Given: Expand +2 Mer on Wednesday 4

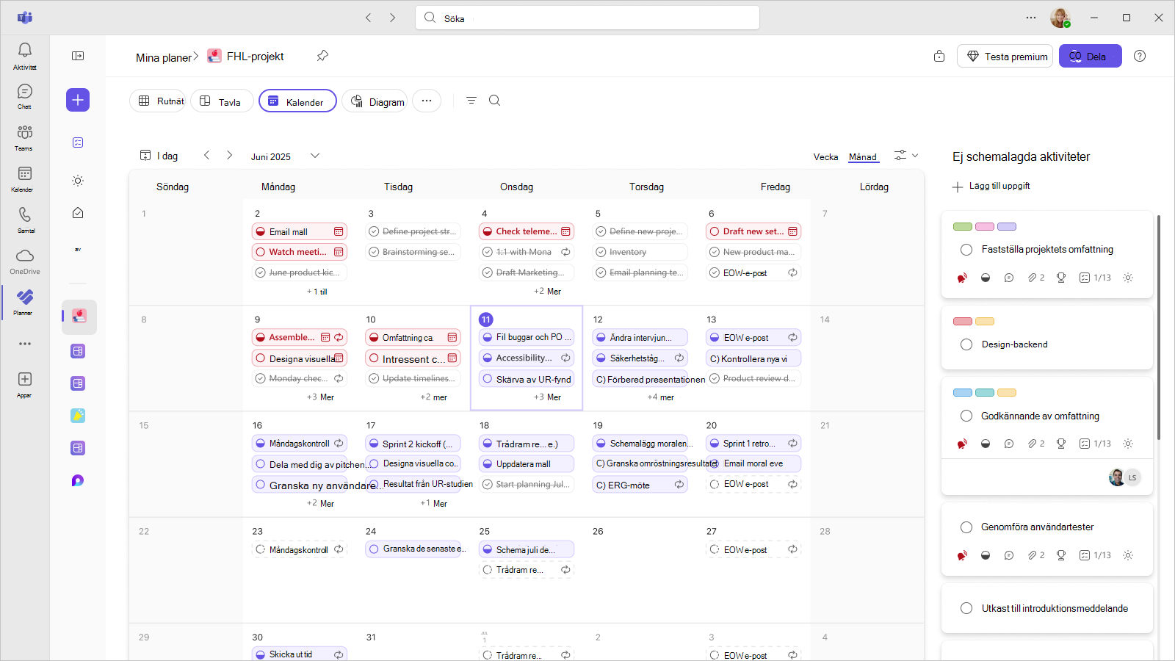Looking at the screenshot, I should pyautogui.click(x=547, y=292).
